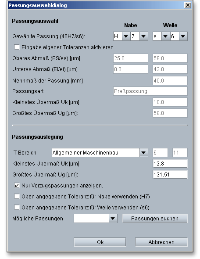Screen dimensions: 200x259
Task: Open the Welle grade 6 dropdown arrow
Action: (183, 36)
